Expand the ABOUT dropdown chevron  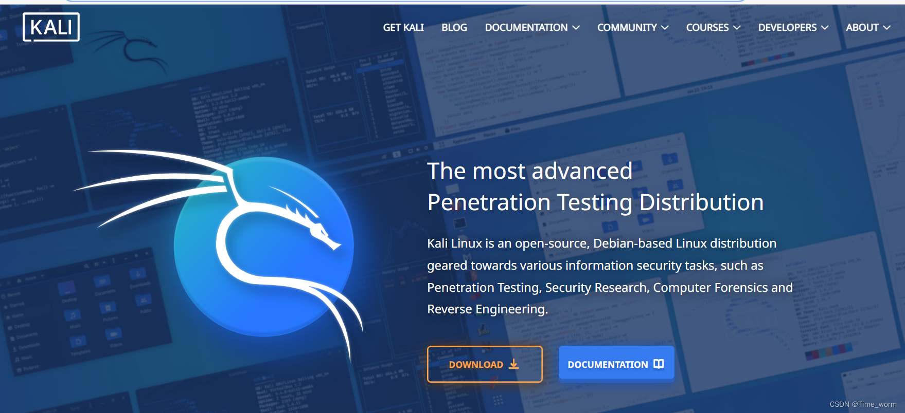[x=886, y=28]
